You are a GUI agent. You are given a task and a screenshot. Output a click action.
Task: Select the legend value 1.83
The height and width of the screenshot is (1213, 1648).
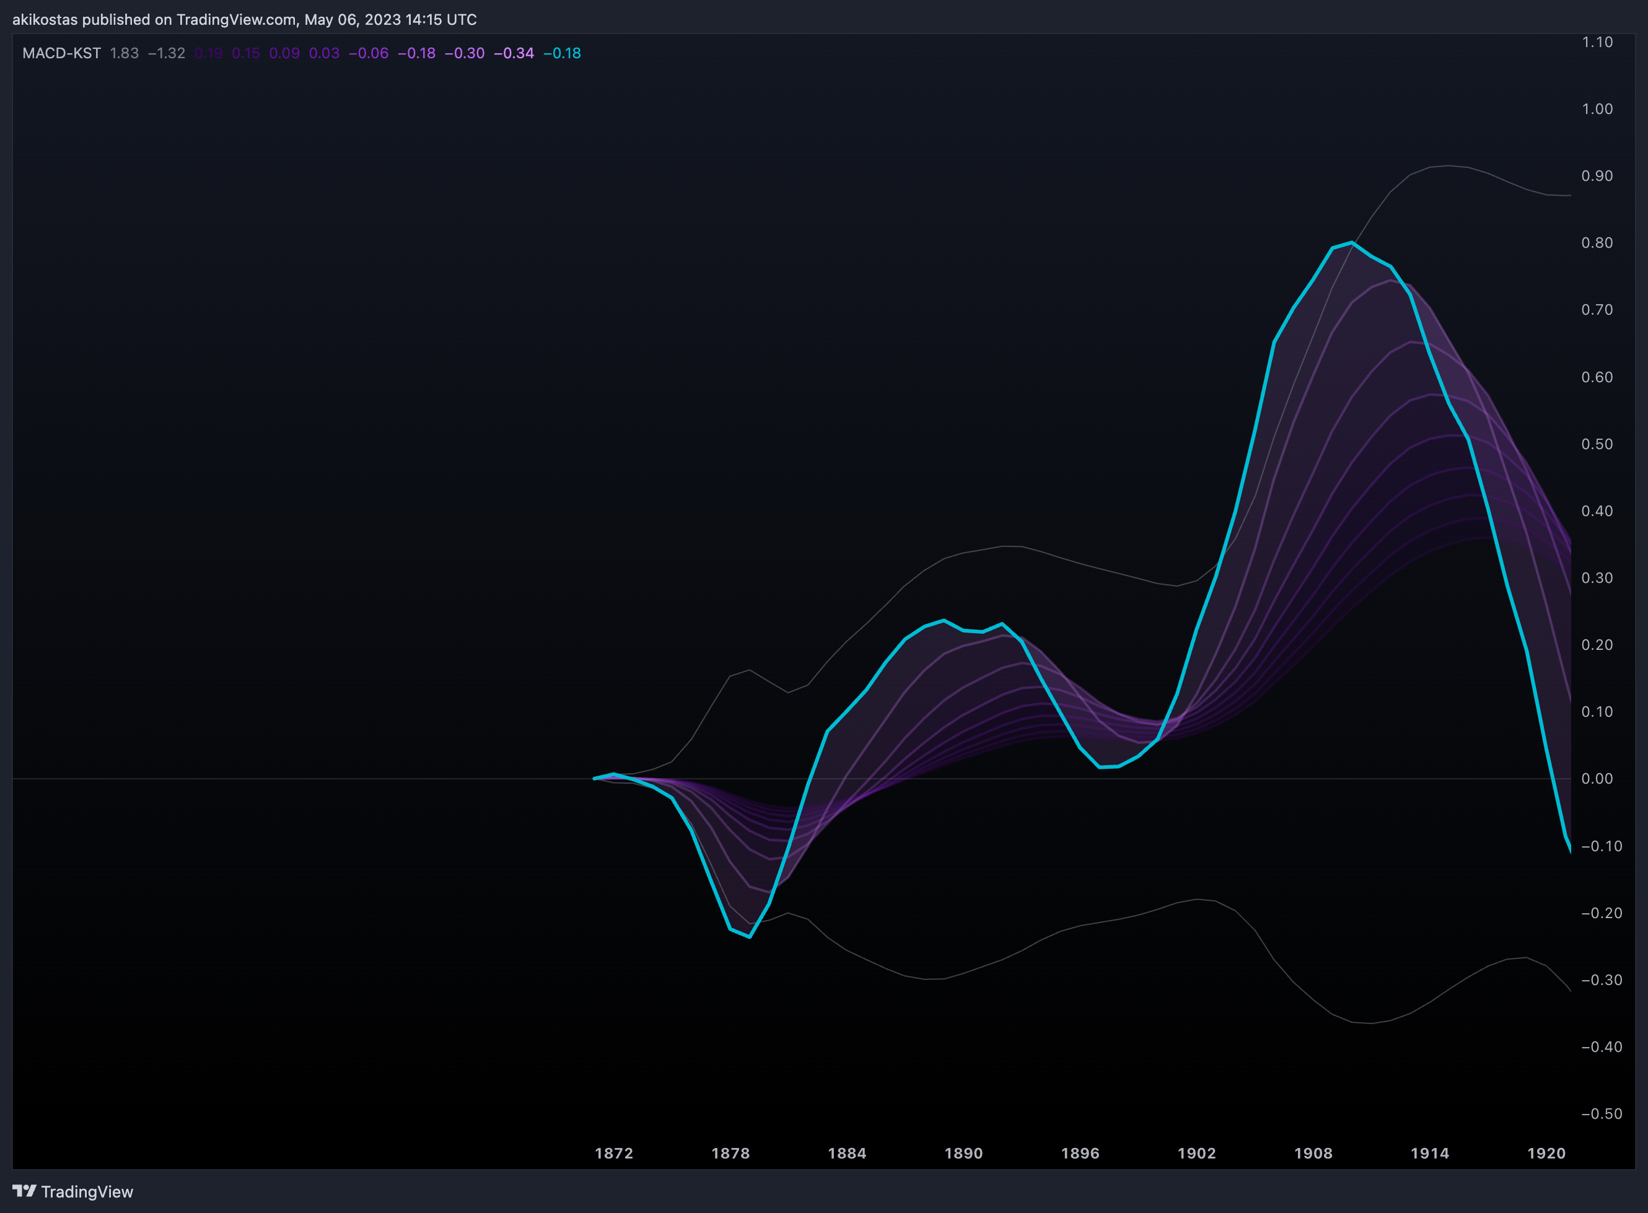(124, 54)
